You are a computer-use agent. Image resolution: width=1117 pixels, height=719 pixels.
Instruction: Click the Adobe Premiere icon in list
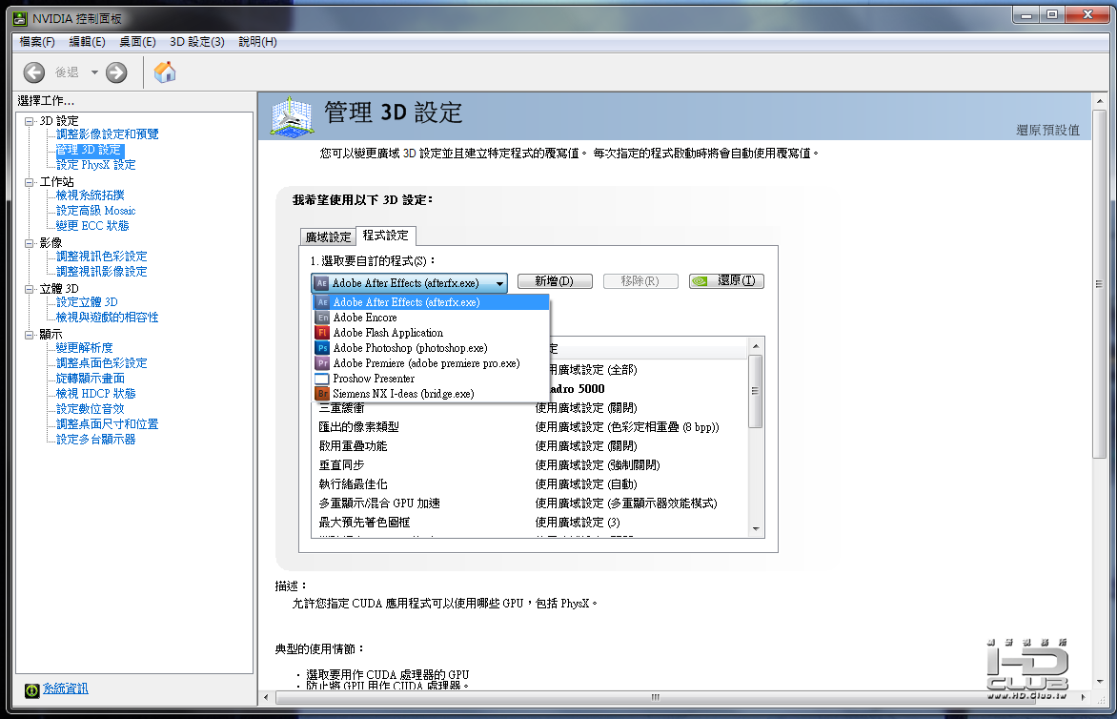(x=323, y=363)
